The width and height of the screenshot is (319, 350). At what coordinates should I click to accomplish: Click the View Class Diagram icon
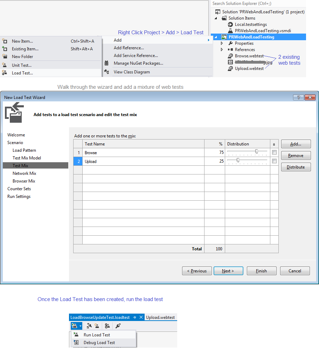click(x=107, y=71)
